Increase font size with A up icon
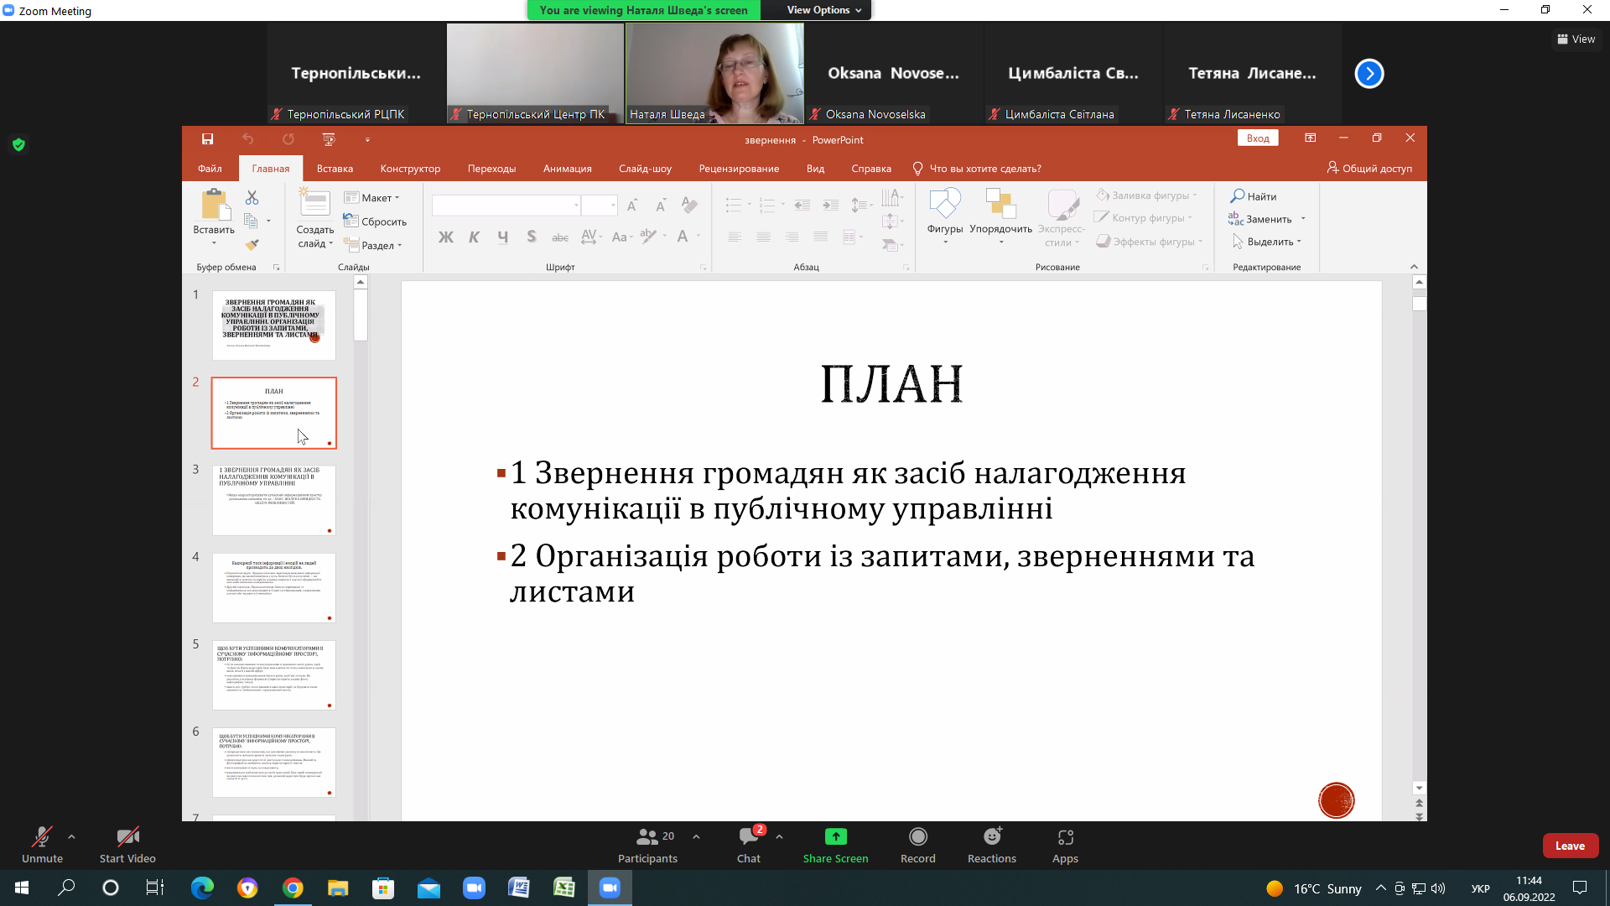Image resolution: width=1610 pixels, height=906 pixels. (x=632, y=206)
